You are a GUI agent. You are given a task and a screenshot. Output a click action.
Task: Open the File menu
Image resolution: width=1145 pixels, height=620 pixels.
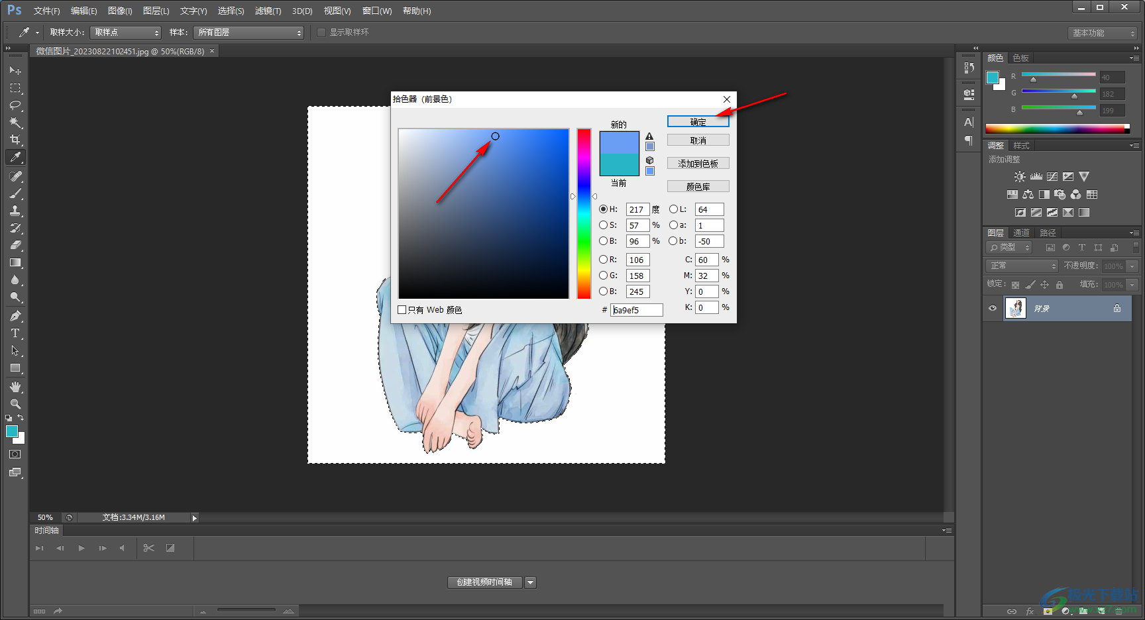pos(46,11)
